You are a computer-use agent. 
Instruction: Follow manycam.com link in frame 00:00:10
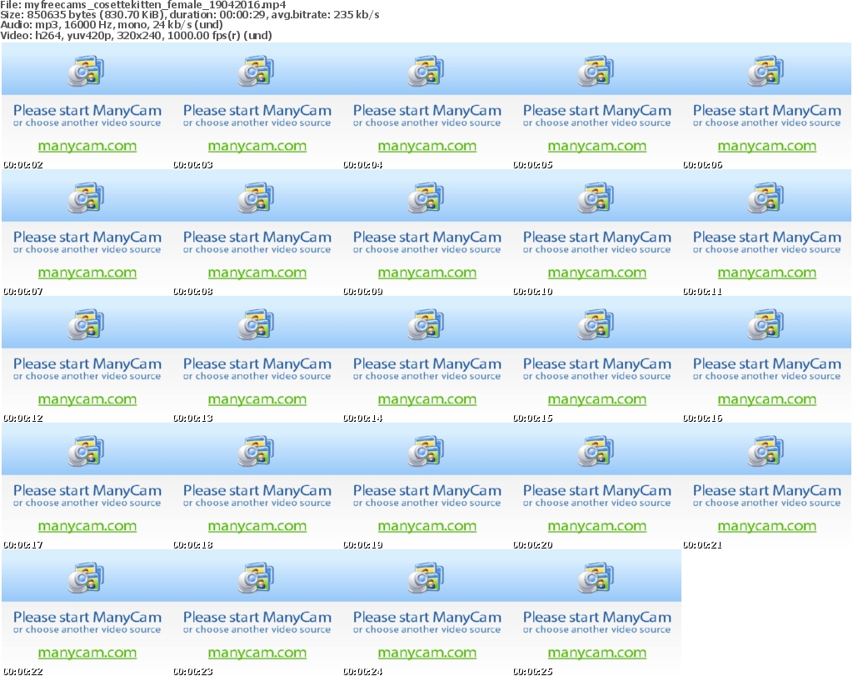pyautogui.click(x=597, y=273)
